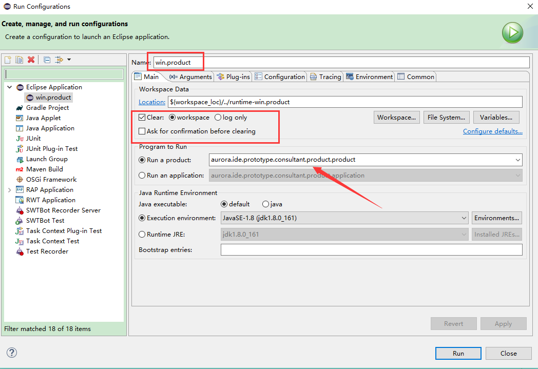Open the Configure defaults link

pos(492,131)
